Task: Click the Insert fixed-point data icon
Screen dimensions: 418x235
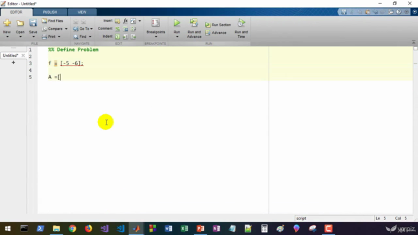Action: coord(133,21)
